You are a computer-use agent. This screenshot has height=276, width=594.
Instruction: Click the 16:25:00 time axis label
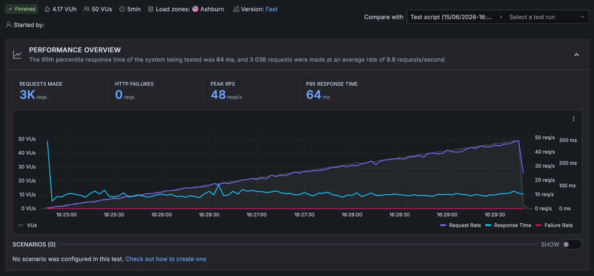tap(66, 215)
